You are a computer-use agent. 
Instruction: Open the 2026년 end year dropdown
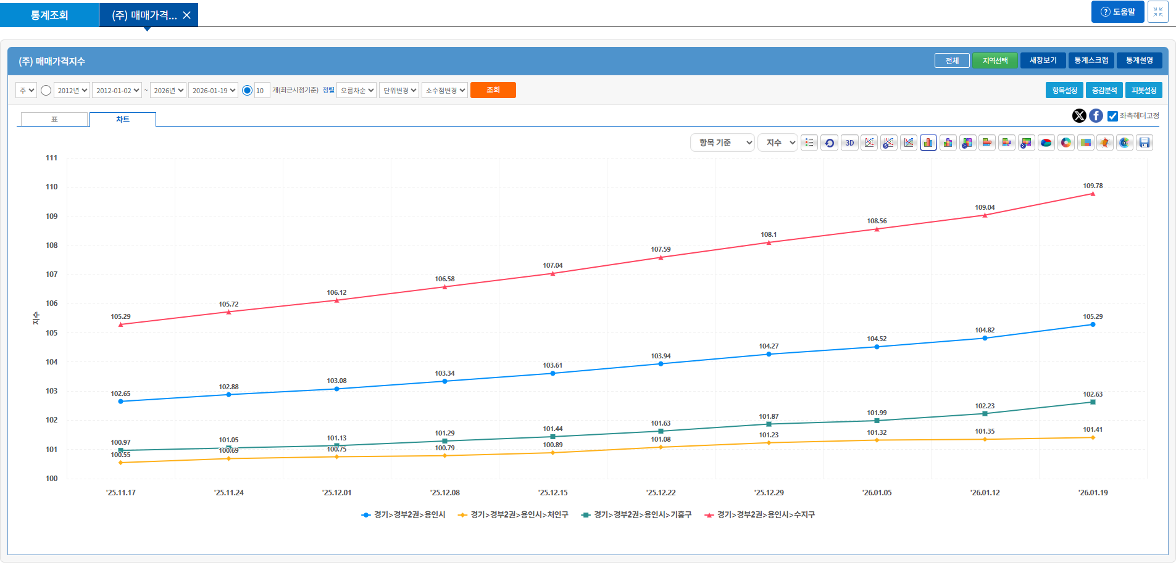(x=168, y=90)
